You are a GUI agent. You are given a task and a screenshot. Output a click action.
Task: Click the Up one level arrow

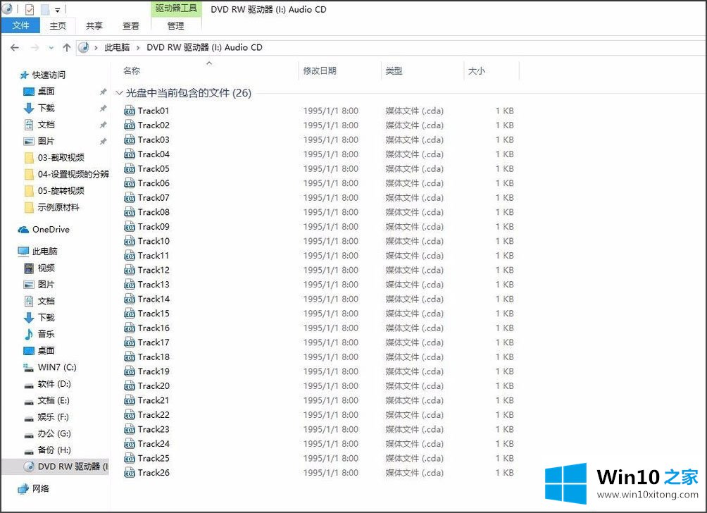67,48
